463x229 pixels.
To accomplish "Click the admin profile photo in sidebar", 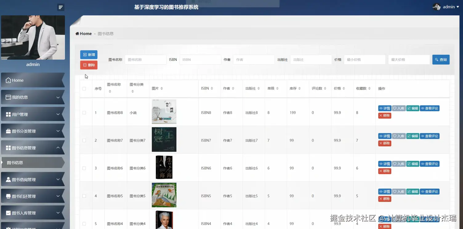I will pyautogui.click(x=33, y=38).
